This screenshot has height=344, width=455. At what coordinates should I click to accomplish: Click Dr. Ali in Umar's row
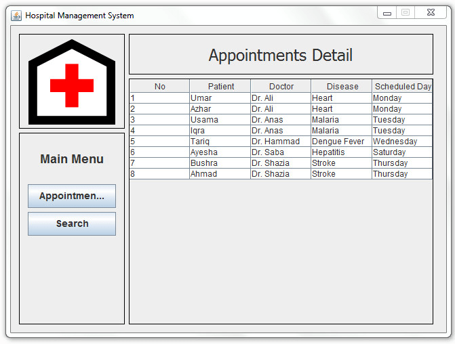[x=281, y=98]
